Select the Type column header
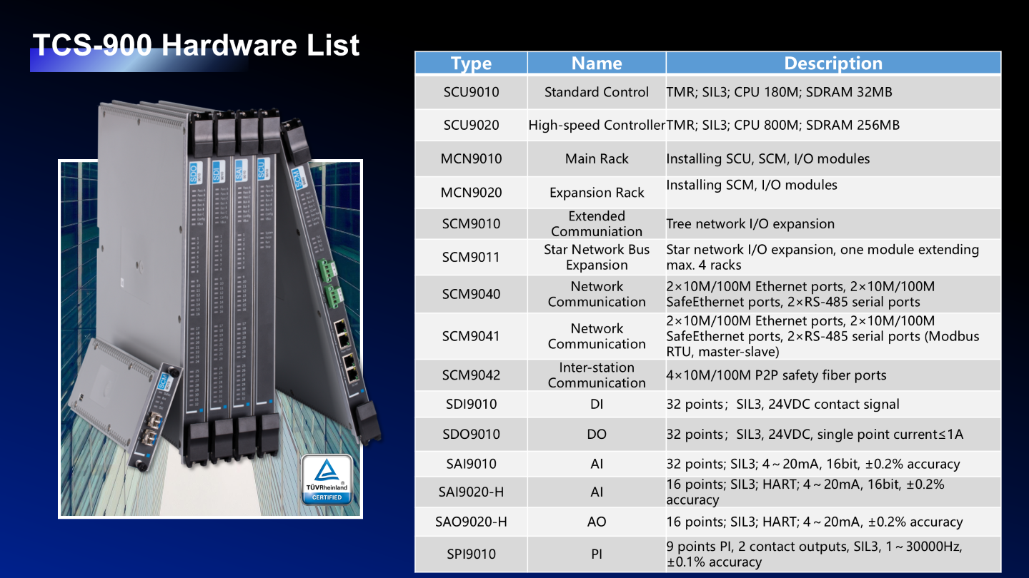This screenshot has width=1029, height=578. (x=471, y=64)
